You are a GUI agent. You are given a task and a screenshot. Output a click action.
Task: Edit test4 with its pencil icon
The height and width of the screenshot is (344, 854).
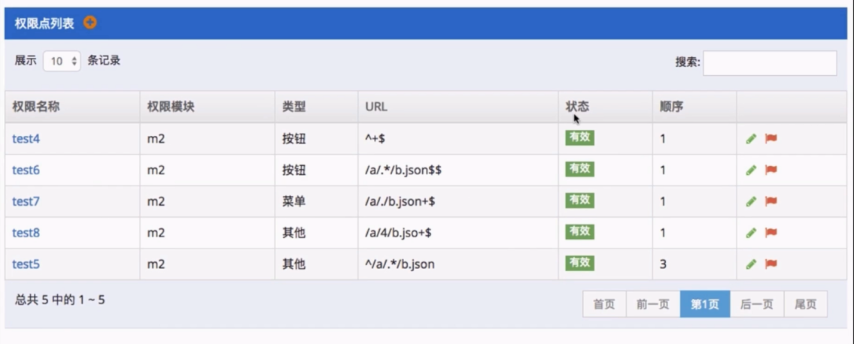[751, 139]
